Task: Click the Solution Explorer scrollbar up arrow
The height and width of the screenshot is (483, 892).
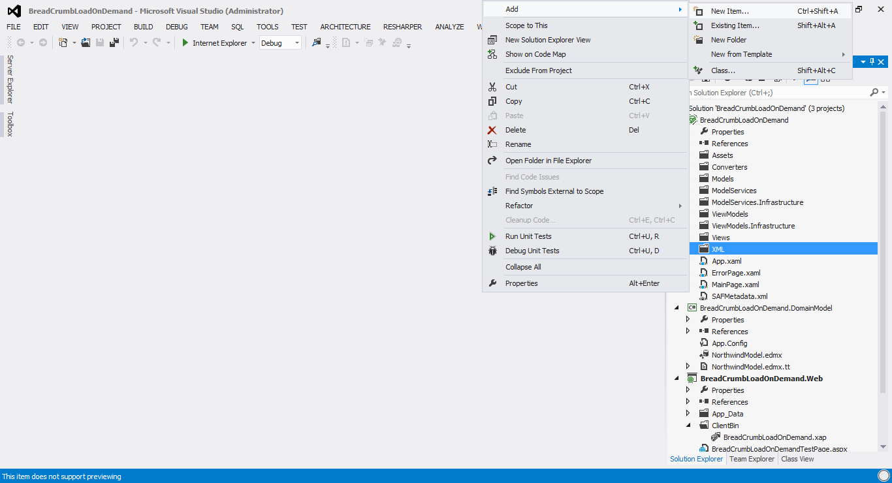Action: 884,108
